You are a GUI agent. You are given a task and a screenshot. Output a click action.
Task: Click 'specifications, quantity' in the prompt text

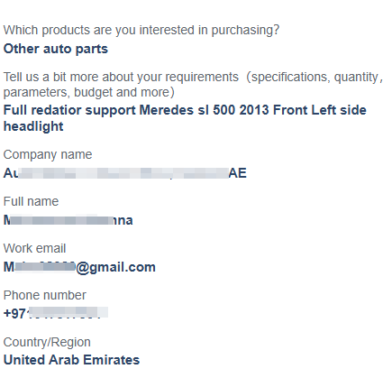[315, 77]
